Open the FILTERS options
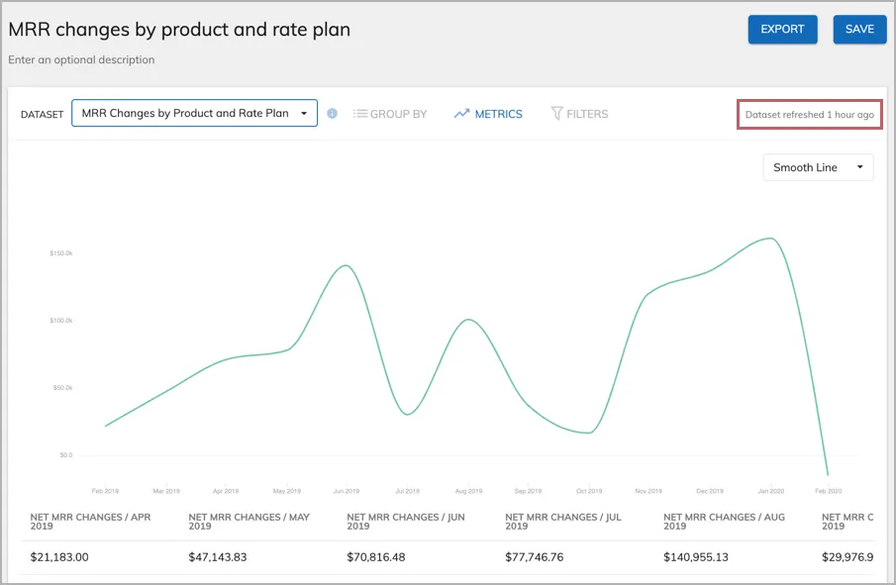 (x=579, y=114)
